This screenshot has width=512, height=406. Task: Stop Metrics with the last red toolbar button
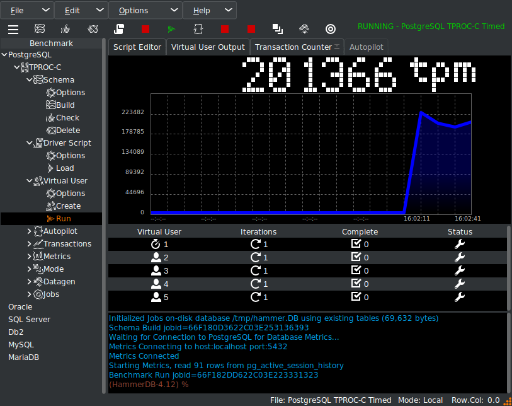click(x=251, y=29)
